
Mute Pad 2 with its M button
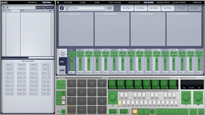click(78, 53)
